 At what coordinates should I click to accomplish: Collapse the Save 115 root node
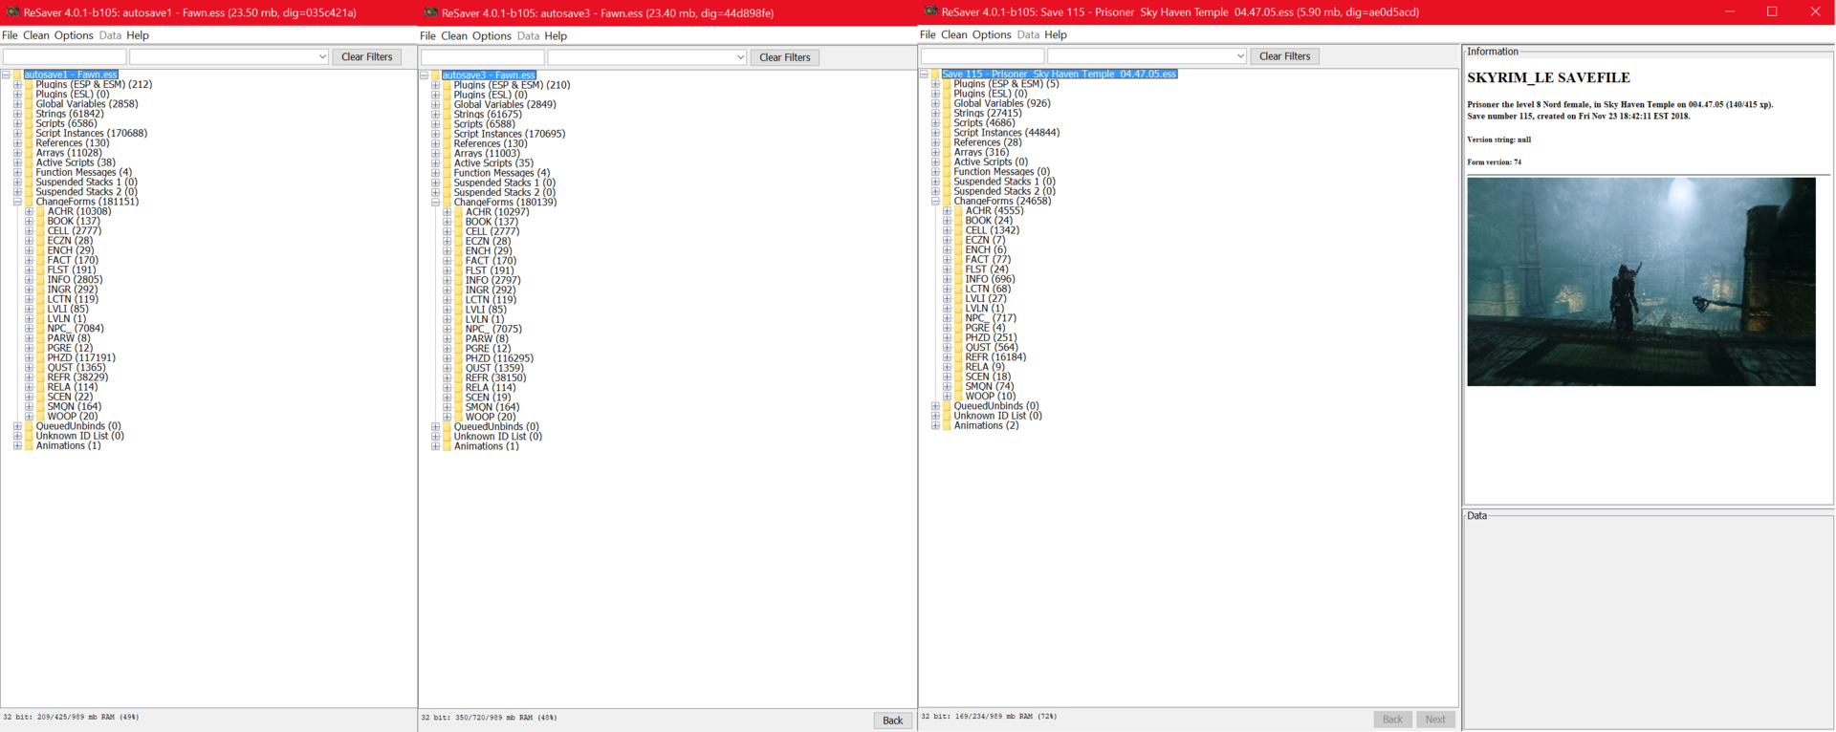924,74
